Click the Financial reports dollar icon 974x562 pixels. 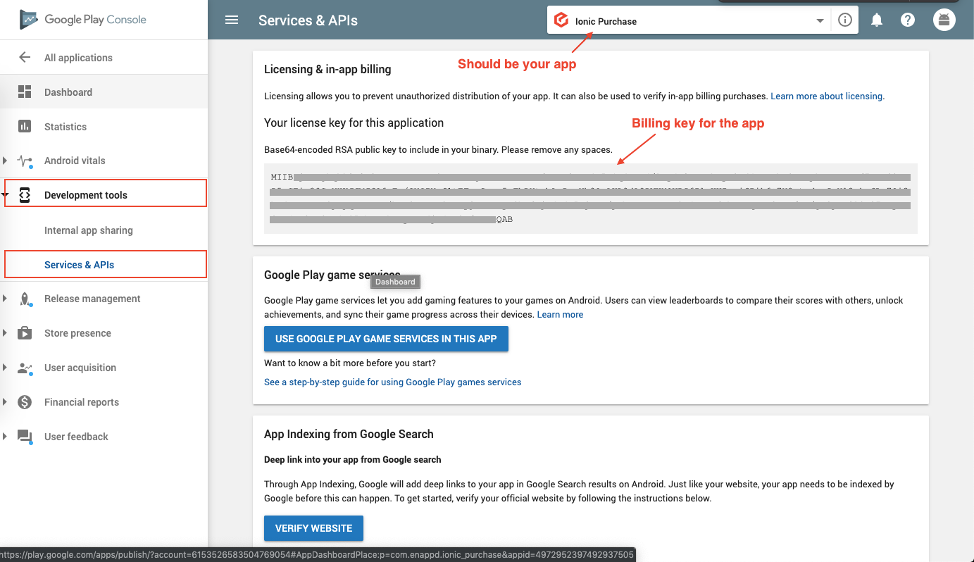click(x=25, y=402)
